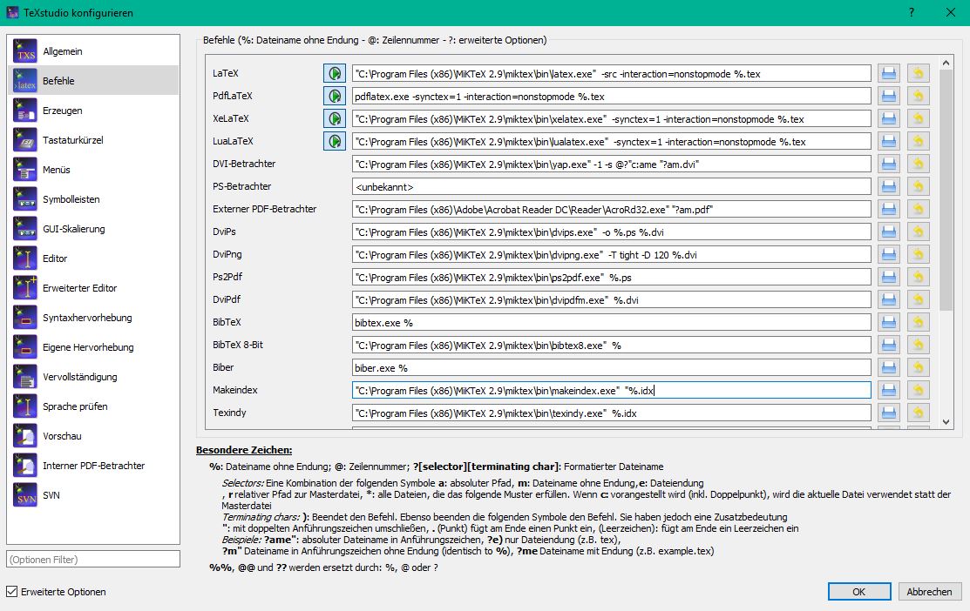
Task: Pick a file for the LuaLaTeX command
Action: pyautogui.click(x=889, y=142)
